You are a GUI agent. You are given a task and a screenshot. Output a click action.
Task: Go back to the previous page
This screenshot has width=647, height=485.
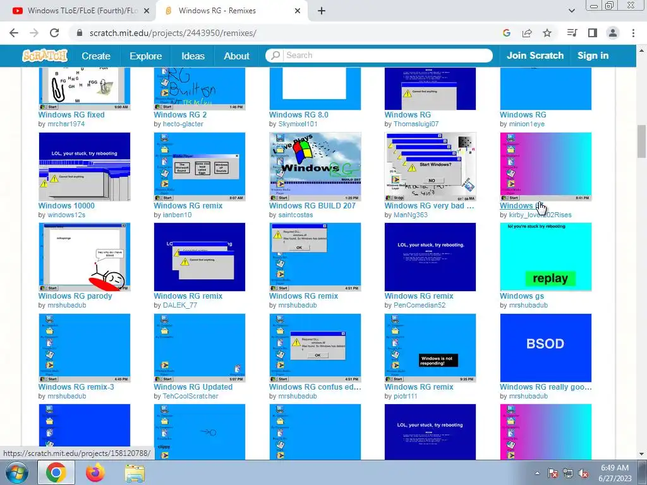(14, 33)
